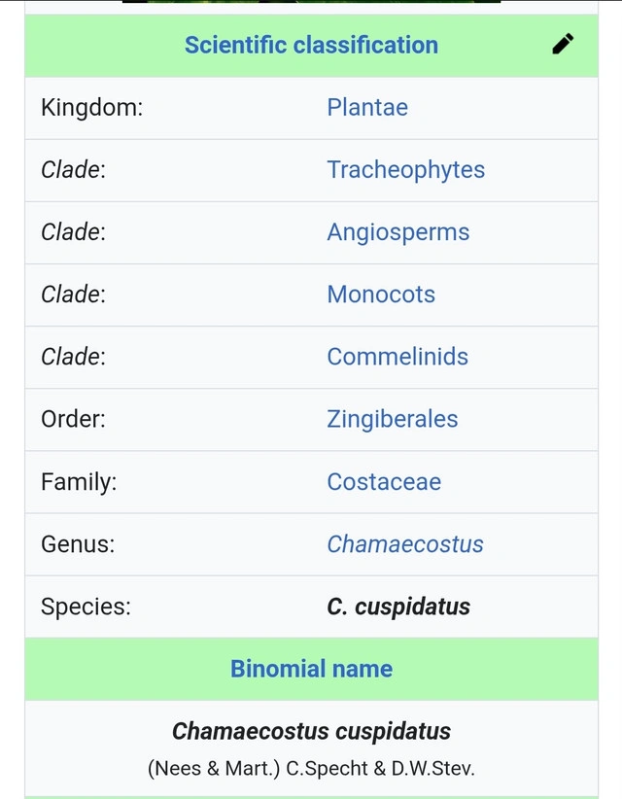Open the Plantae kingdom link
This screenshot has width=622, height=799.
367,107
